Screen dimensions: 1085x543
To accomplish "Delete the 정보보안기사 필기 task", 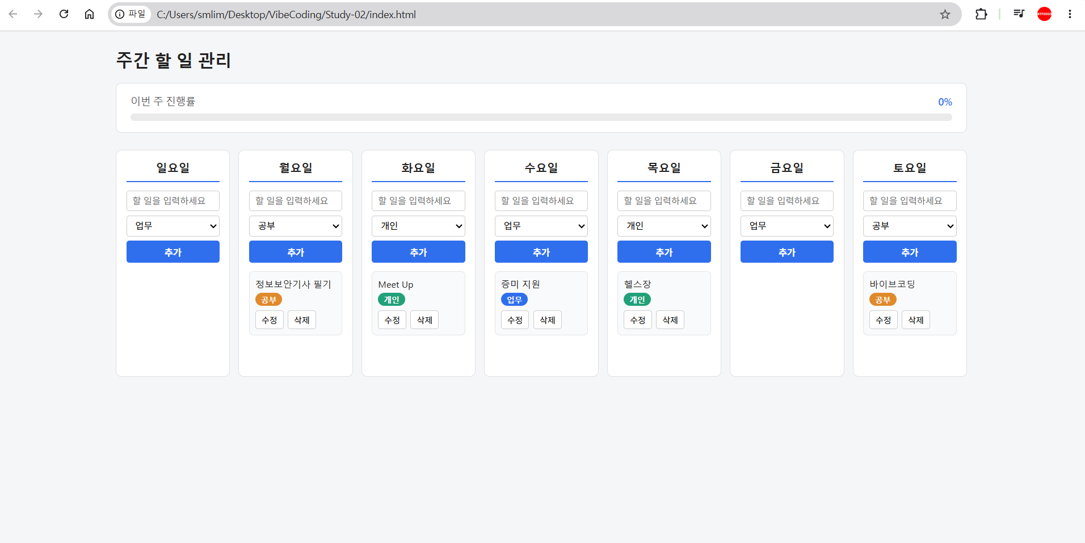I will [x=302, y=320].
